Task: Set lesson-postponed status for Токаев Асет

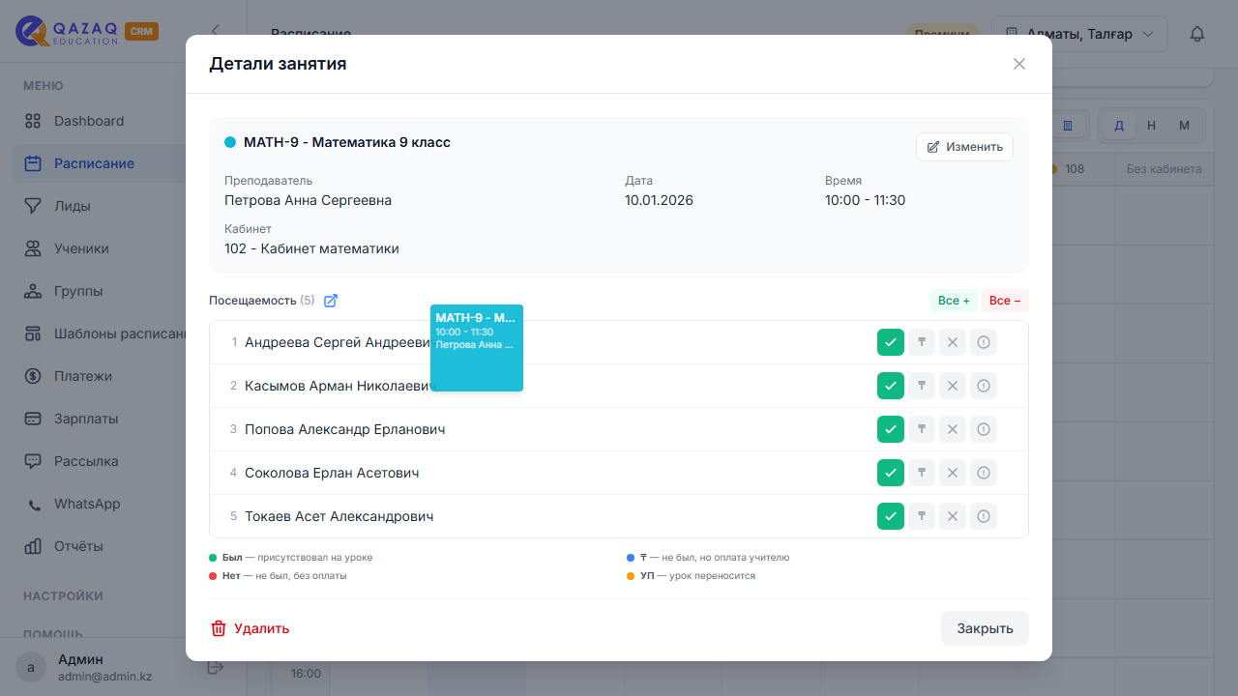Action: tap(984, 516)
